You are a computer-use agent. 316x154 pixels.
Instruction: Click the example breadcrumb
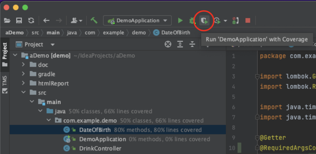pos(113,32)
